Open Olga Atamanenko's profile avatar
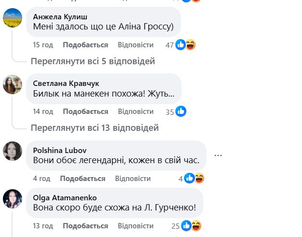The height and width of the screenshot is (237, 302). tap(13, 198)
